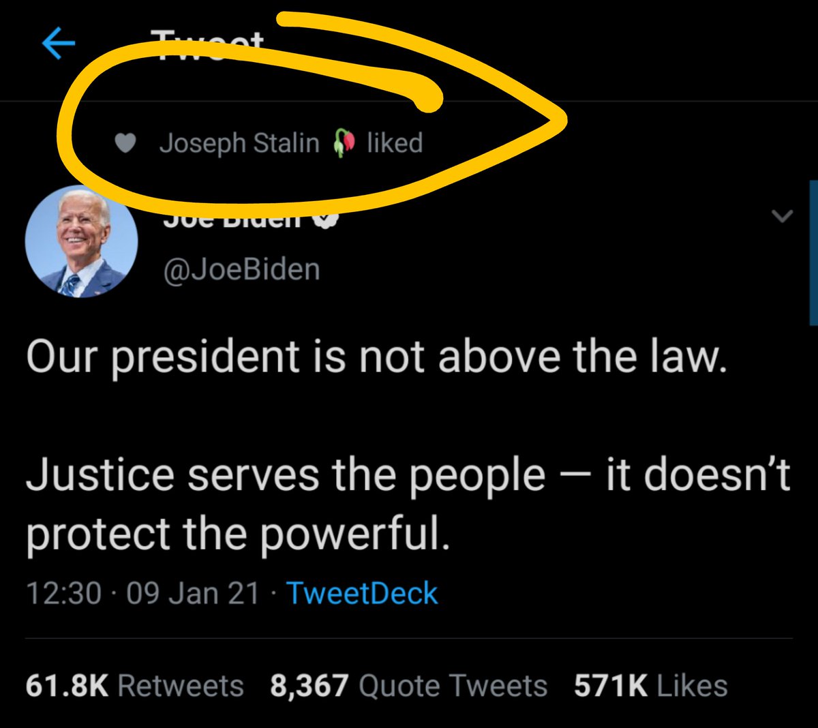Click the 12:30 timestamp

pos(63,593)
